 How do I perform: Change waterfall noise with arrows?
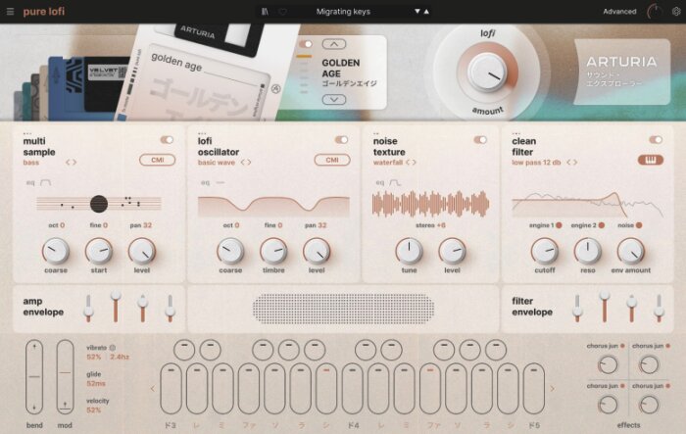pos(411,163)
